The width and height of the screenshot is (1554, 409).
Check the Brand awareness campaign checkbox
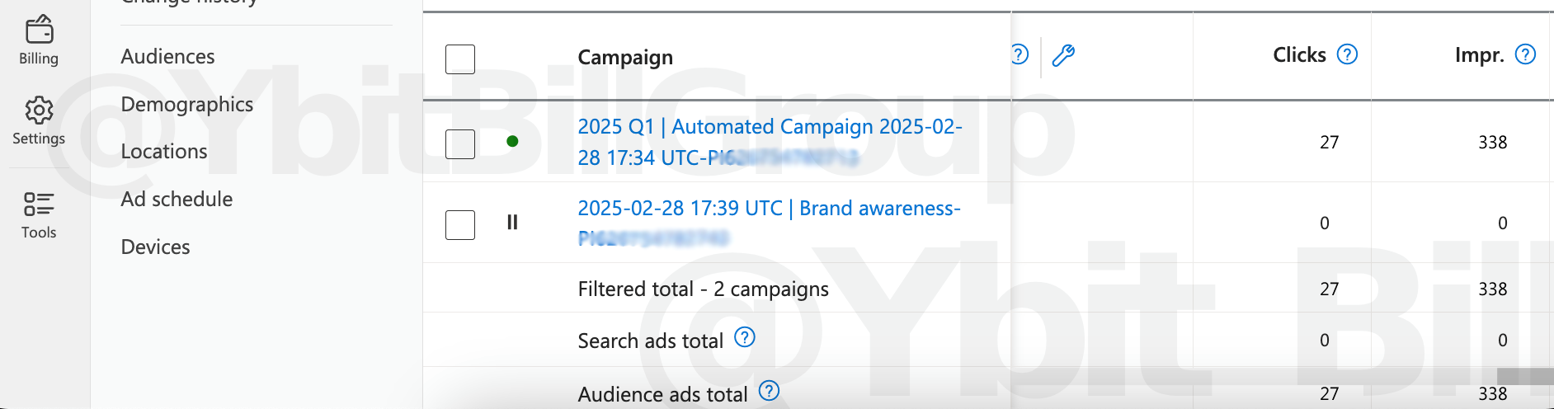point(460,224)
